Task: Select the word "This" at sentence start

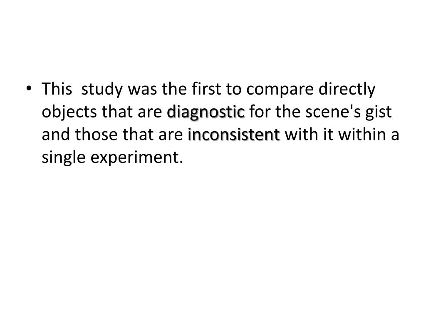Action: pyautogui.click(x=57, y=89)
